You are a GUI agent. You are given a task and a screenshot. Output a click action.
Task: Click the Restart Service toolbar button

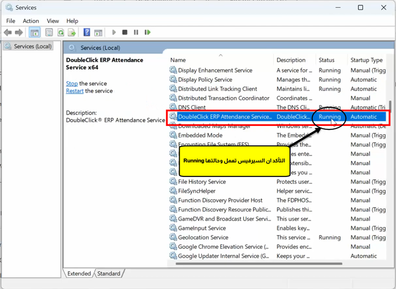pos(148,33)
